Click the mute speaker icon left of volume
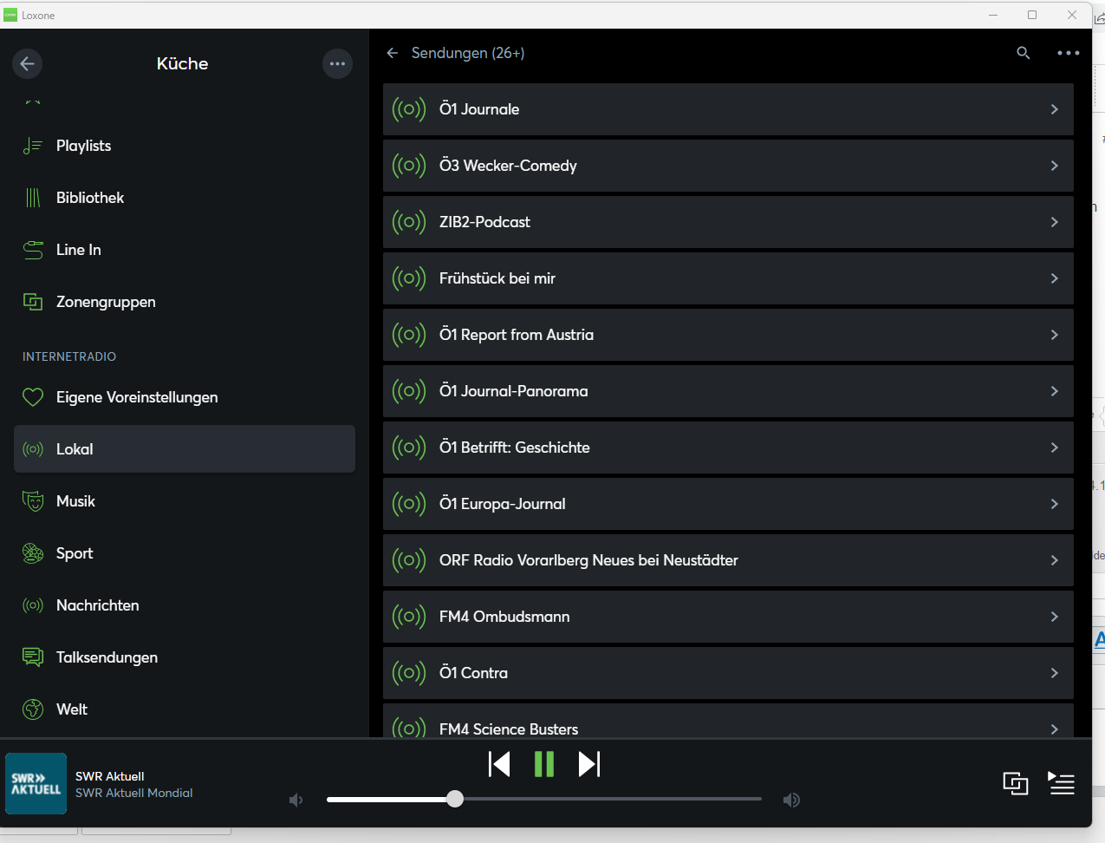This screenshot has width=1105, height=843. [296, 800]
